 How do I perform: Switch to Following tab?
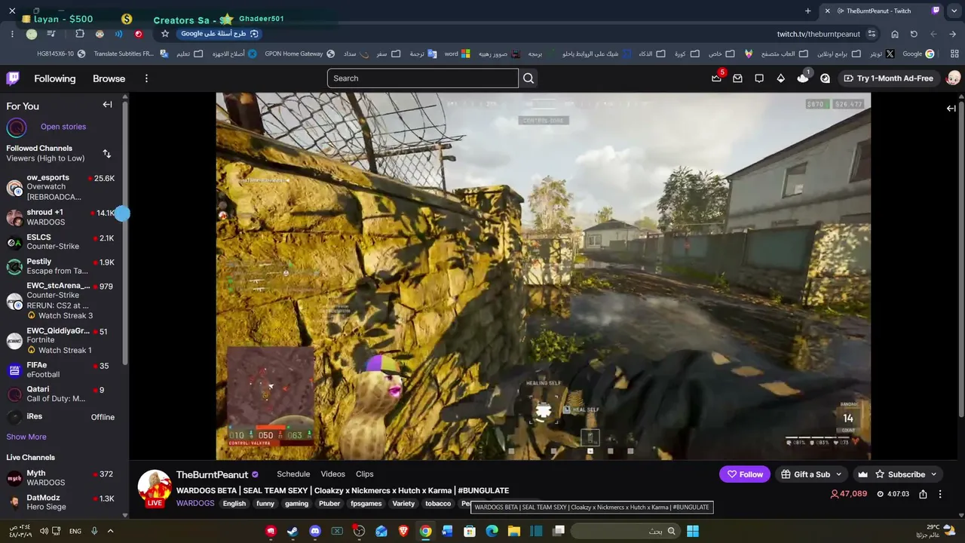54,78
